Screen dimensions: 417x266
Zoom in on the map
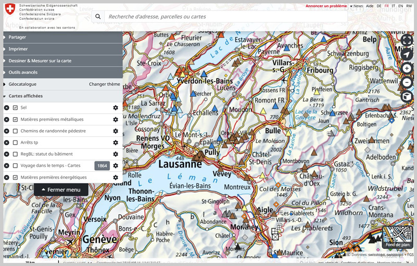click(x=407, y=69)
